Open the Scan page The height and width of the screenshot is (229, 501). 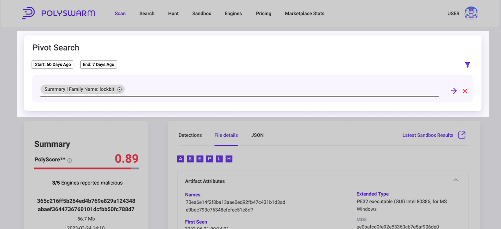[x=120, y=14]
